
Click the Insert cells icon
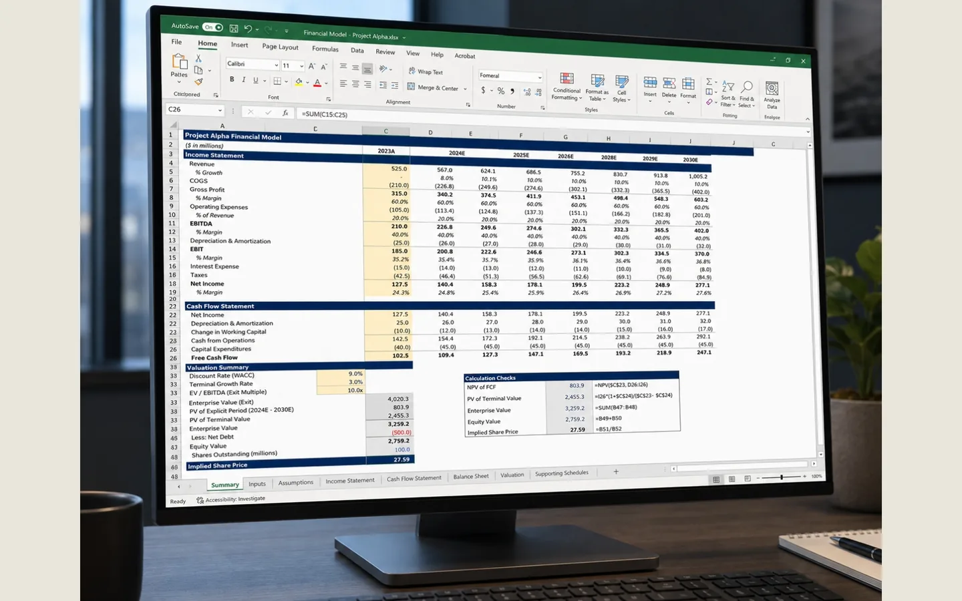[650, 83]
